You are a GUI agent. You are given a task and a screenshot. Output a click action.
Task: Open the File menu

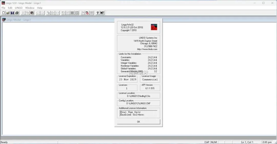click(x=3, y=8)
